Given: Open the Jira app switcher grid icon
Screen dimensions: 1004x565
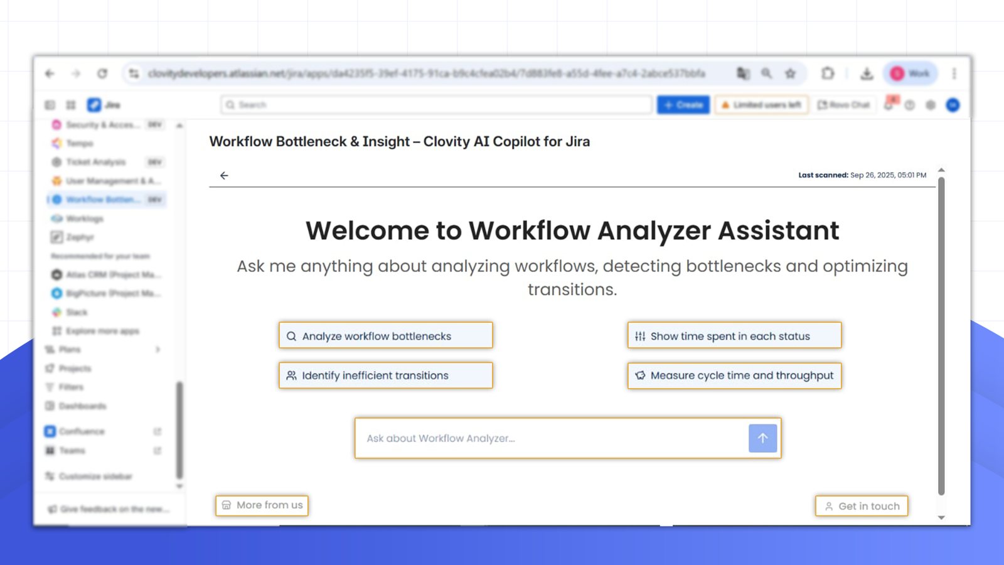Looking at the screenshot, I should click(x=71, y=105).
